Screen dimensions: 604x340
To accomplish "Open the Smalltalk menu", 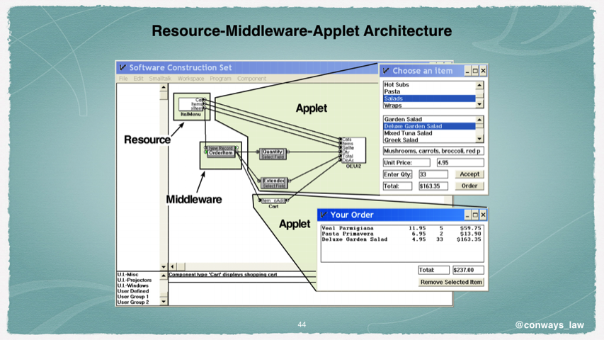I will 160,78.
